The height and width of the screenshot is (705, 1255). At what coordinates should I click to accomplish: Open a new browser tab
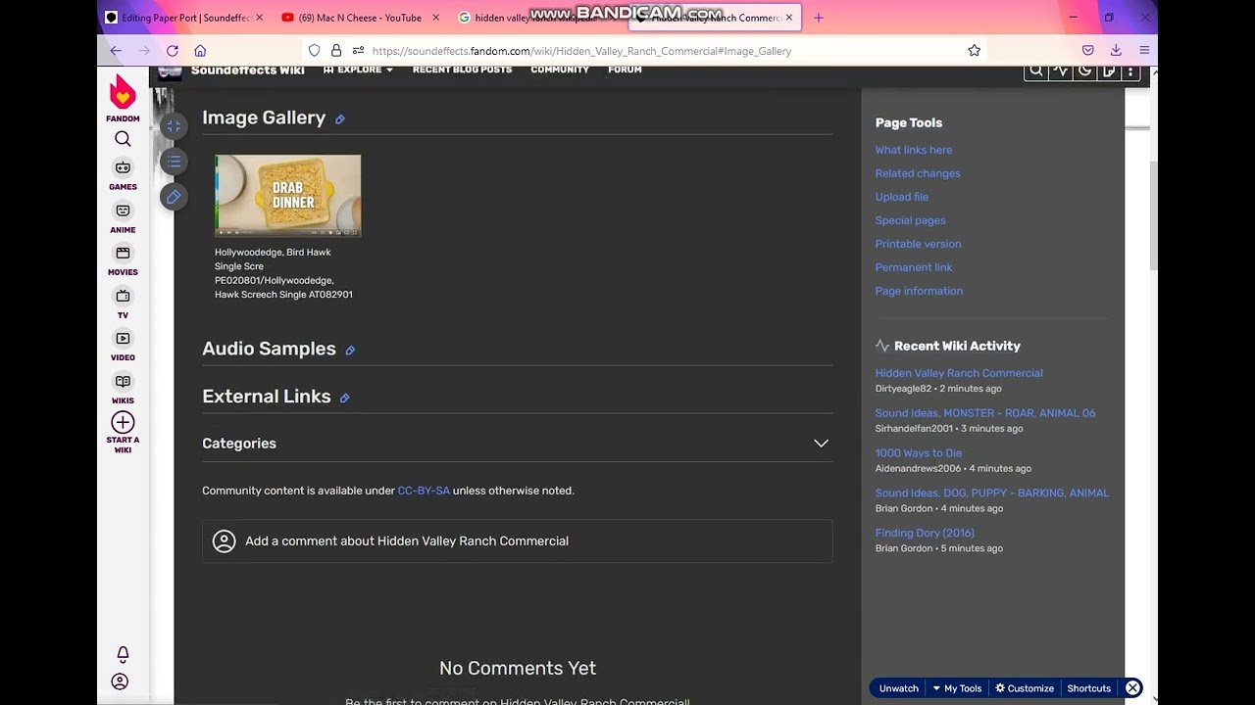(x=819, y=18)
